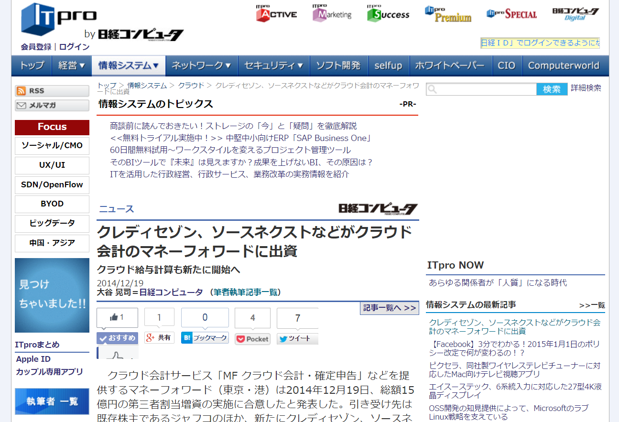Viewport: 619px width, 422px height.
Task: Open the ITpro Active site logo
Action: pyautogui.click(x=276, y=13)
